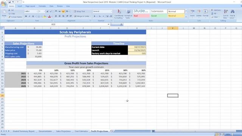Screen dimensions: 242x136
Task: Apply Comma Style
Action: (103, 16)
